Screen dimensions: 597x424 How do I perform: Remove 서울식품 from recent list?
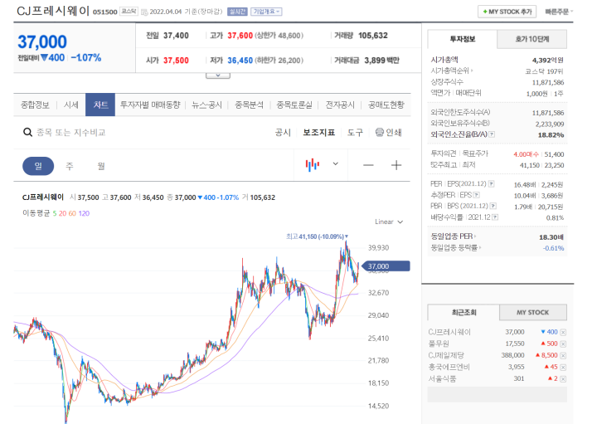(x=563, y=379)
